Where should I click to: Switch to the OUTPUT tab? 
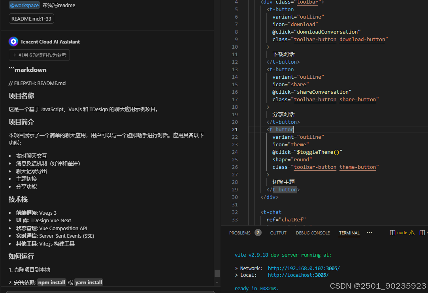coord(278,233)
